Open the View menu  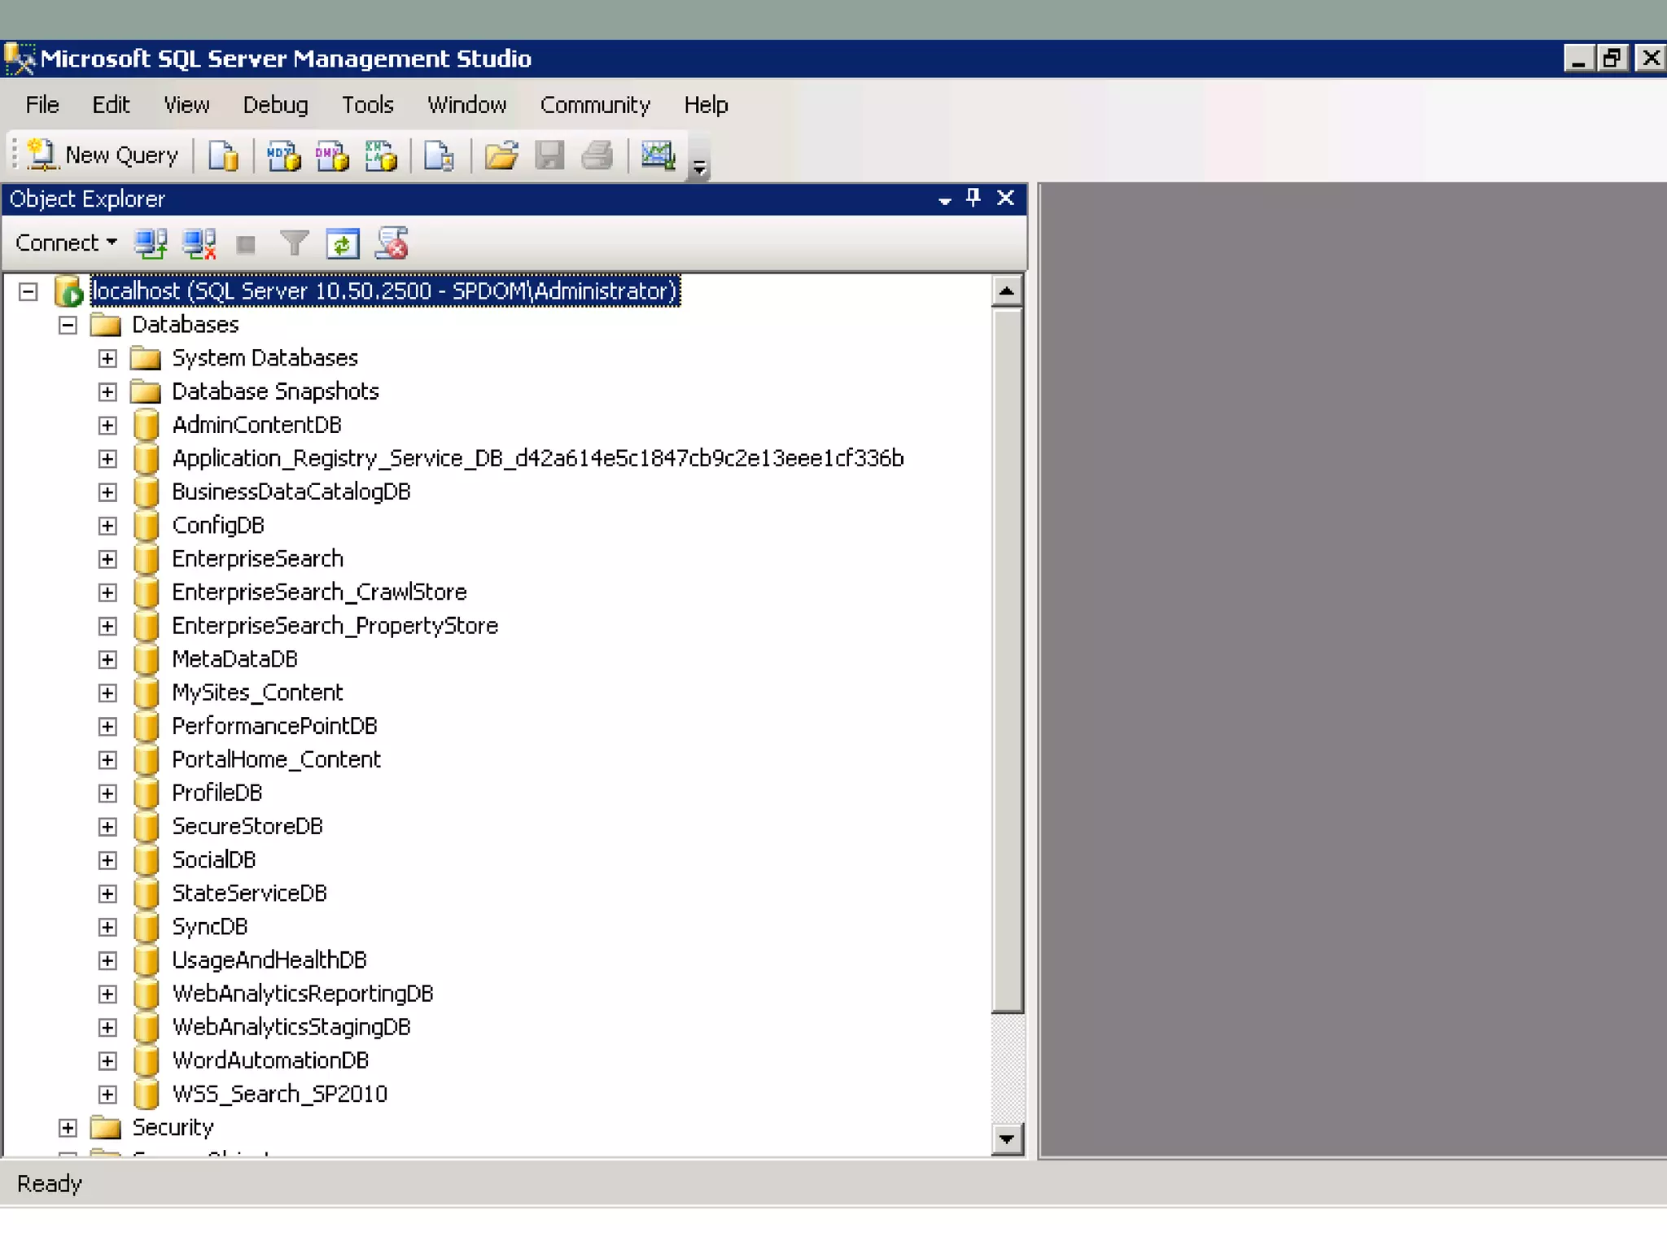coord(186,105)
